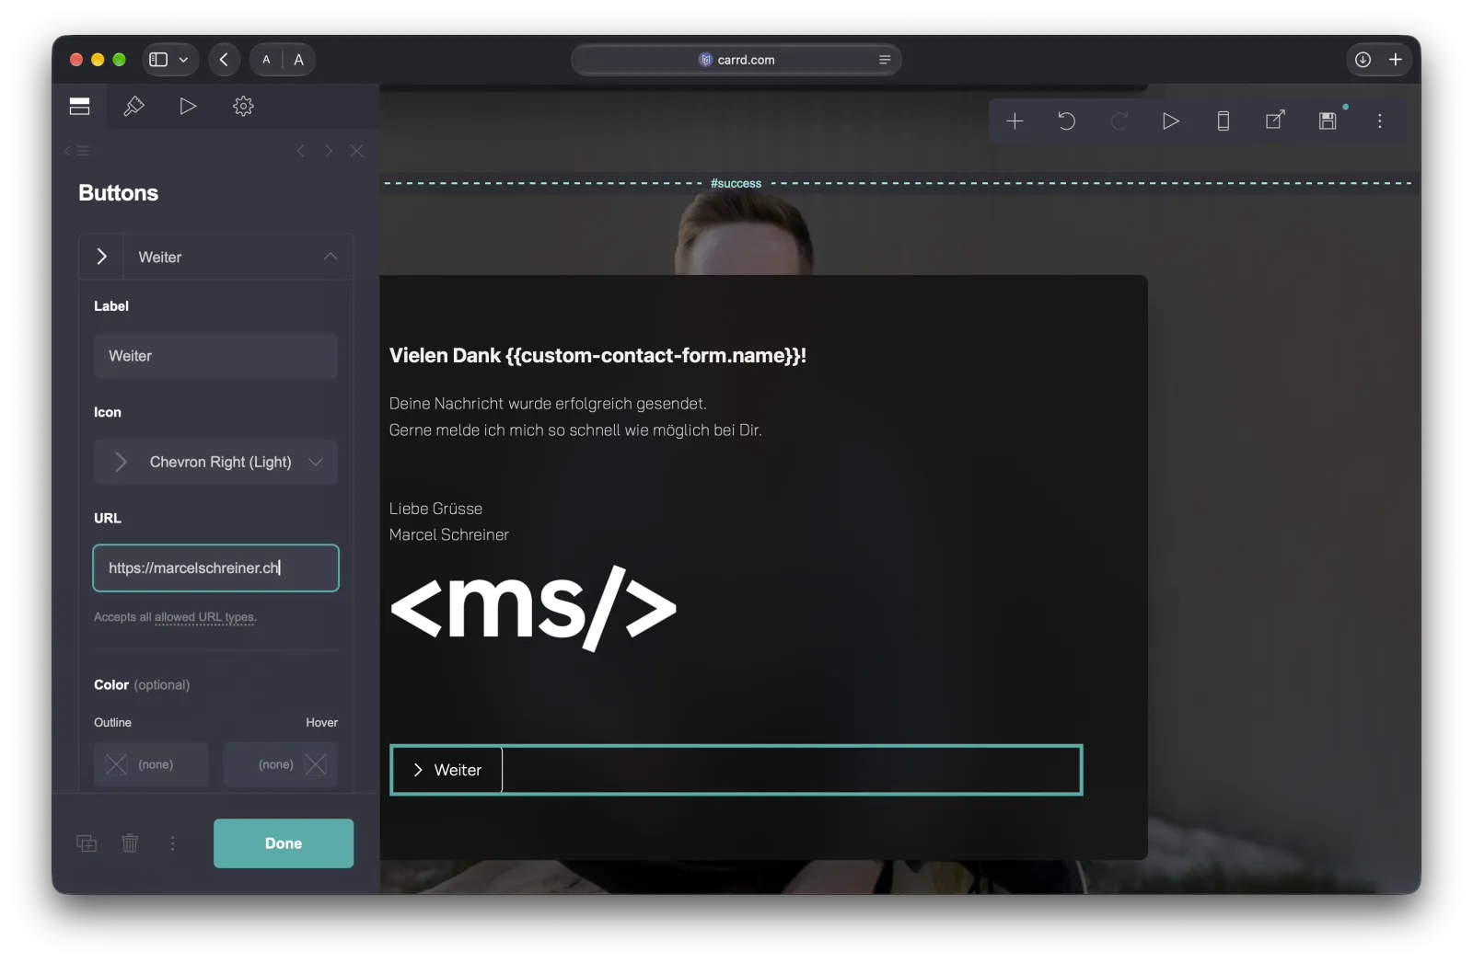Collapse the Weiter button entry

click(x=331, y=257)
